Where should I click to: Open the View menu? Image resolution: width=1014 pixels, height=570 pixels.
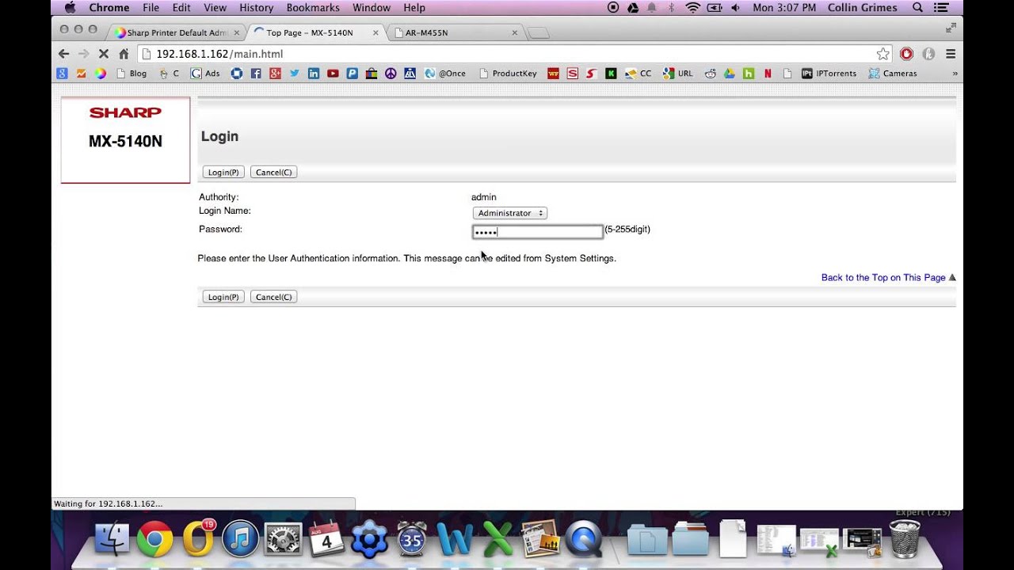pos(215,8)
